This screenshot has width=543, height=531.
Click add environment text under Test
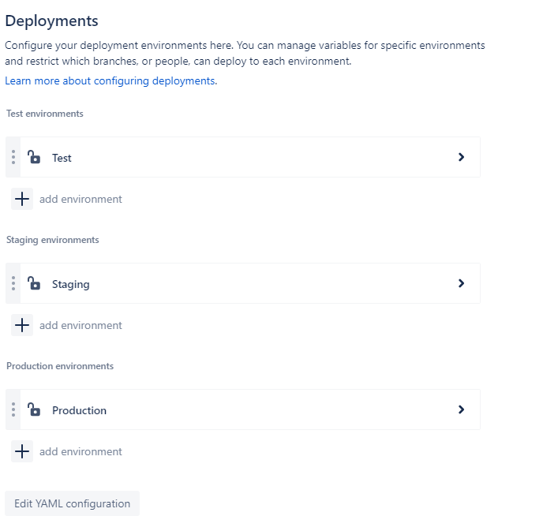point(81,199)
